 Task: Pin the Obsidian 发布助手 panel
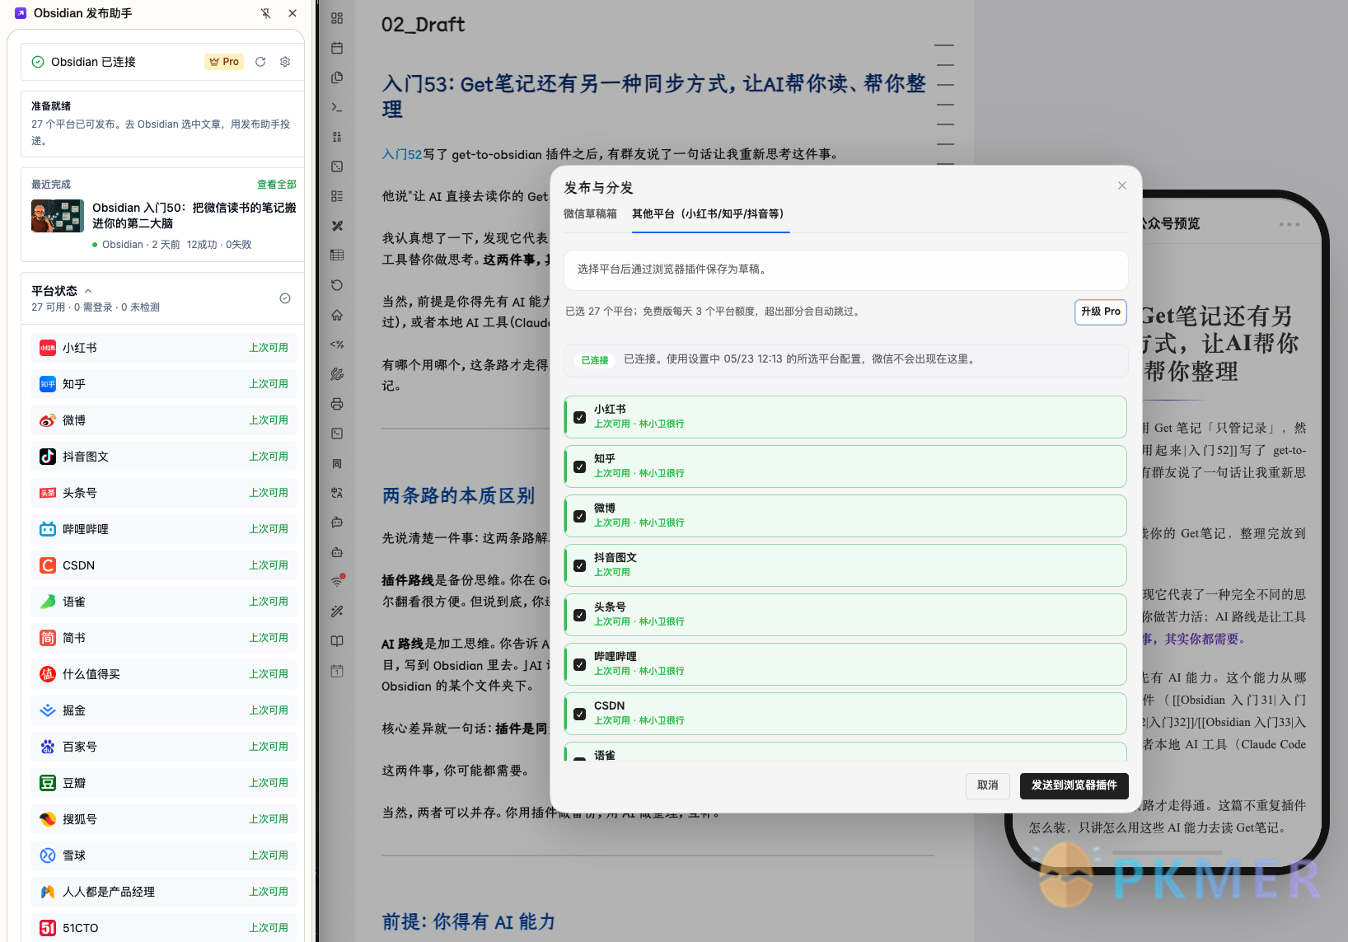(x=265, y=13)
